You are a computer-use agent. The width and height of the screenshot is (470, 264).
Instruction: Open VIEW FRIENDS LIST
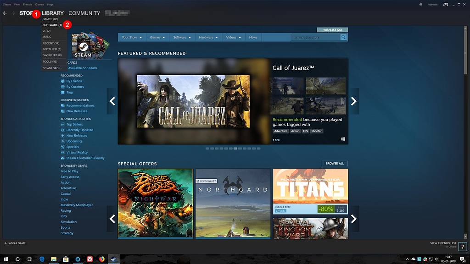(443, 243)
